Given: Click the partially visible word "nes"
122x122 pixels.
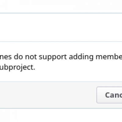Looking at the screenshot, I should 6,57.
